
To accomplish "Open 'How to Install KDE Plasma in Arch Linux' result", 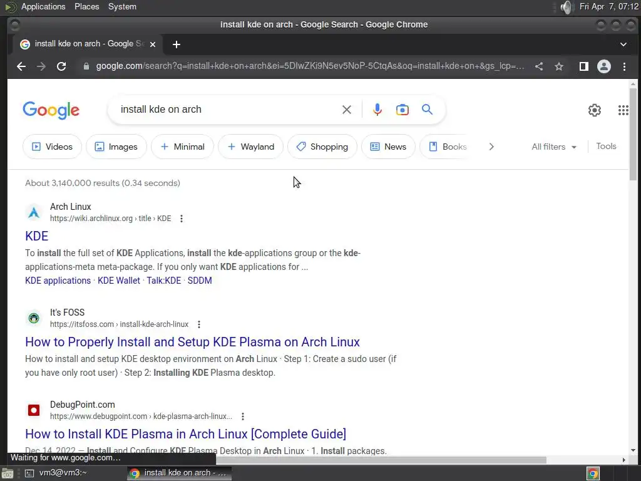I will click(x=185, y=434).
